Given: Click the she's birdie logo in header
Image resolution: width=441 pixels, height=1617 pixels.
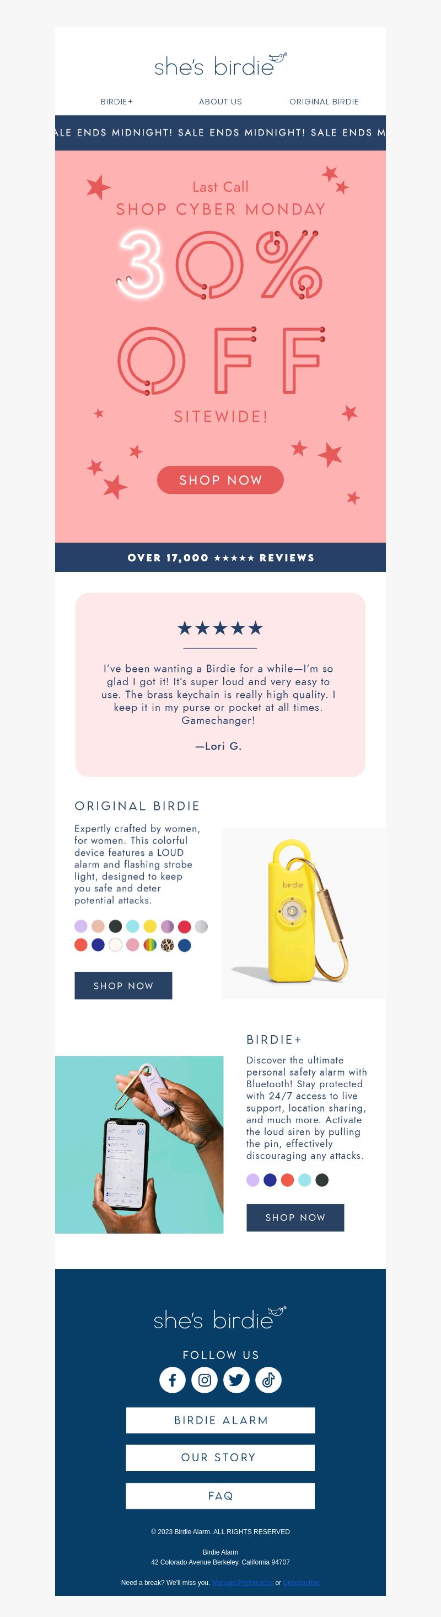Looking at the screenshot, I should pyautogui.click(x=220, y=65).
